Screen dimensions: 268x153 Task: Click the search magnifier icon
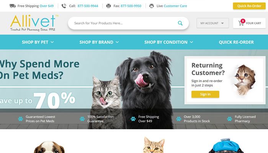(x=180, y=23)
